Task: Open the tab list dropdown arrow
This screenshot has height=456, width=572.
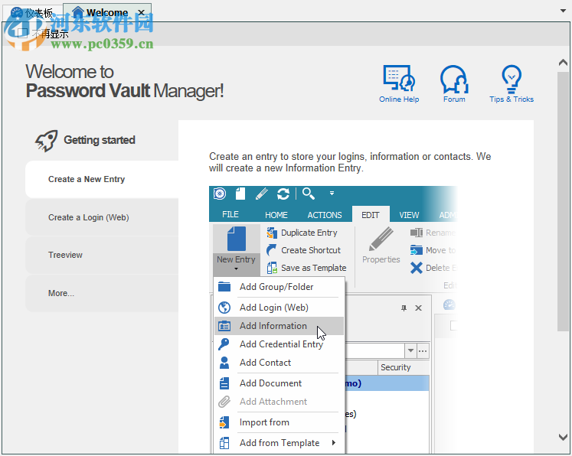Action: [x=563, y=11]
